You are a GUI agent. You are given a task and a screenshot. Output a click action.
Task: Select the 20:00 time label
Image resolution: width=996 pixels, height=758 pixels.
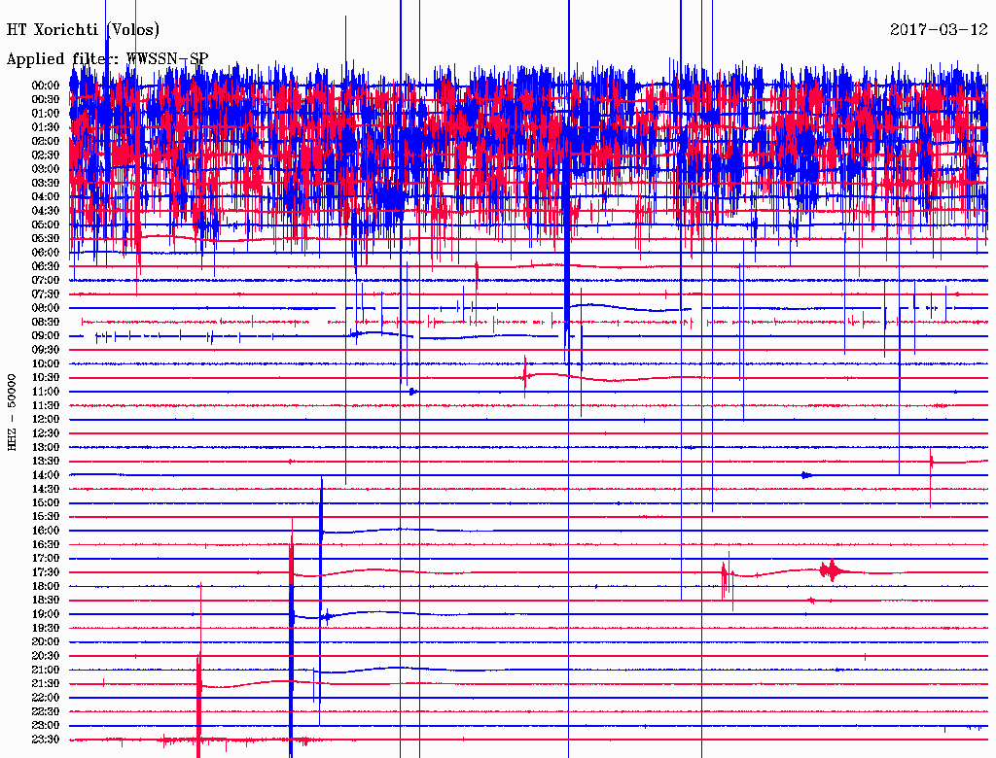pyautogui.click(x=46, y=641)
